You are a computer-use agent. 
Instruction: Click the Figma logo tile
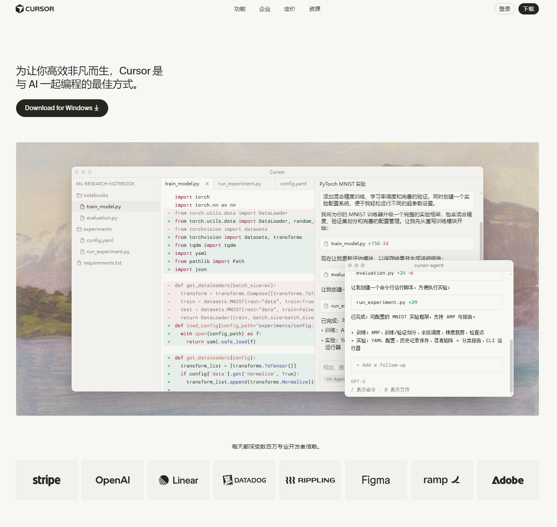[376, 480]
